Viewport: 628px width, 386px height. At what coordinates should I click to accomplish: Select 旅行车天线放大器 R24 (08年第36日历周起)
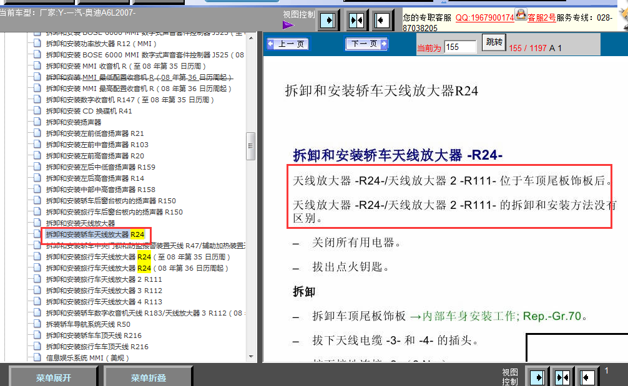pyautogui.click(x=137, y=268)
